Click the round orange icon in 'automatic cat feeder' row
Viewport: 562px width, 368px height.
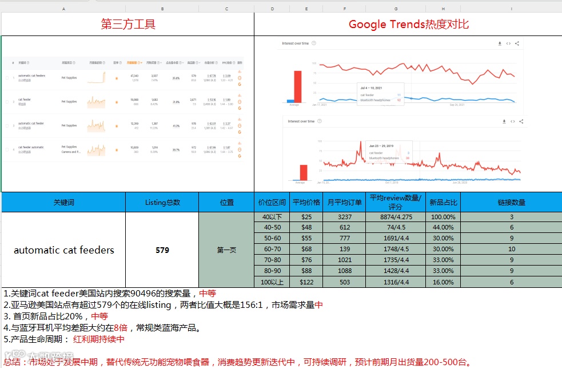[240, 125]
